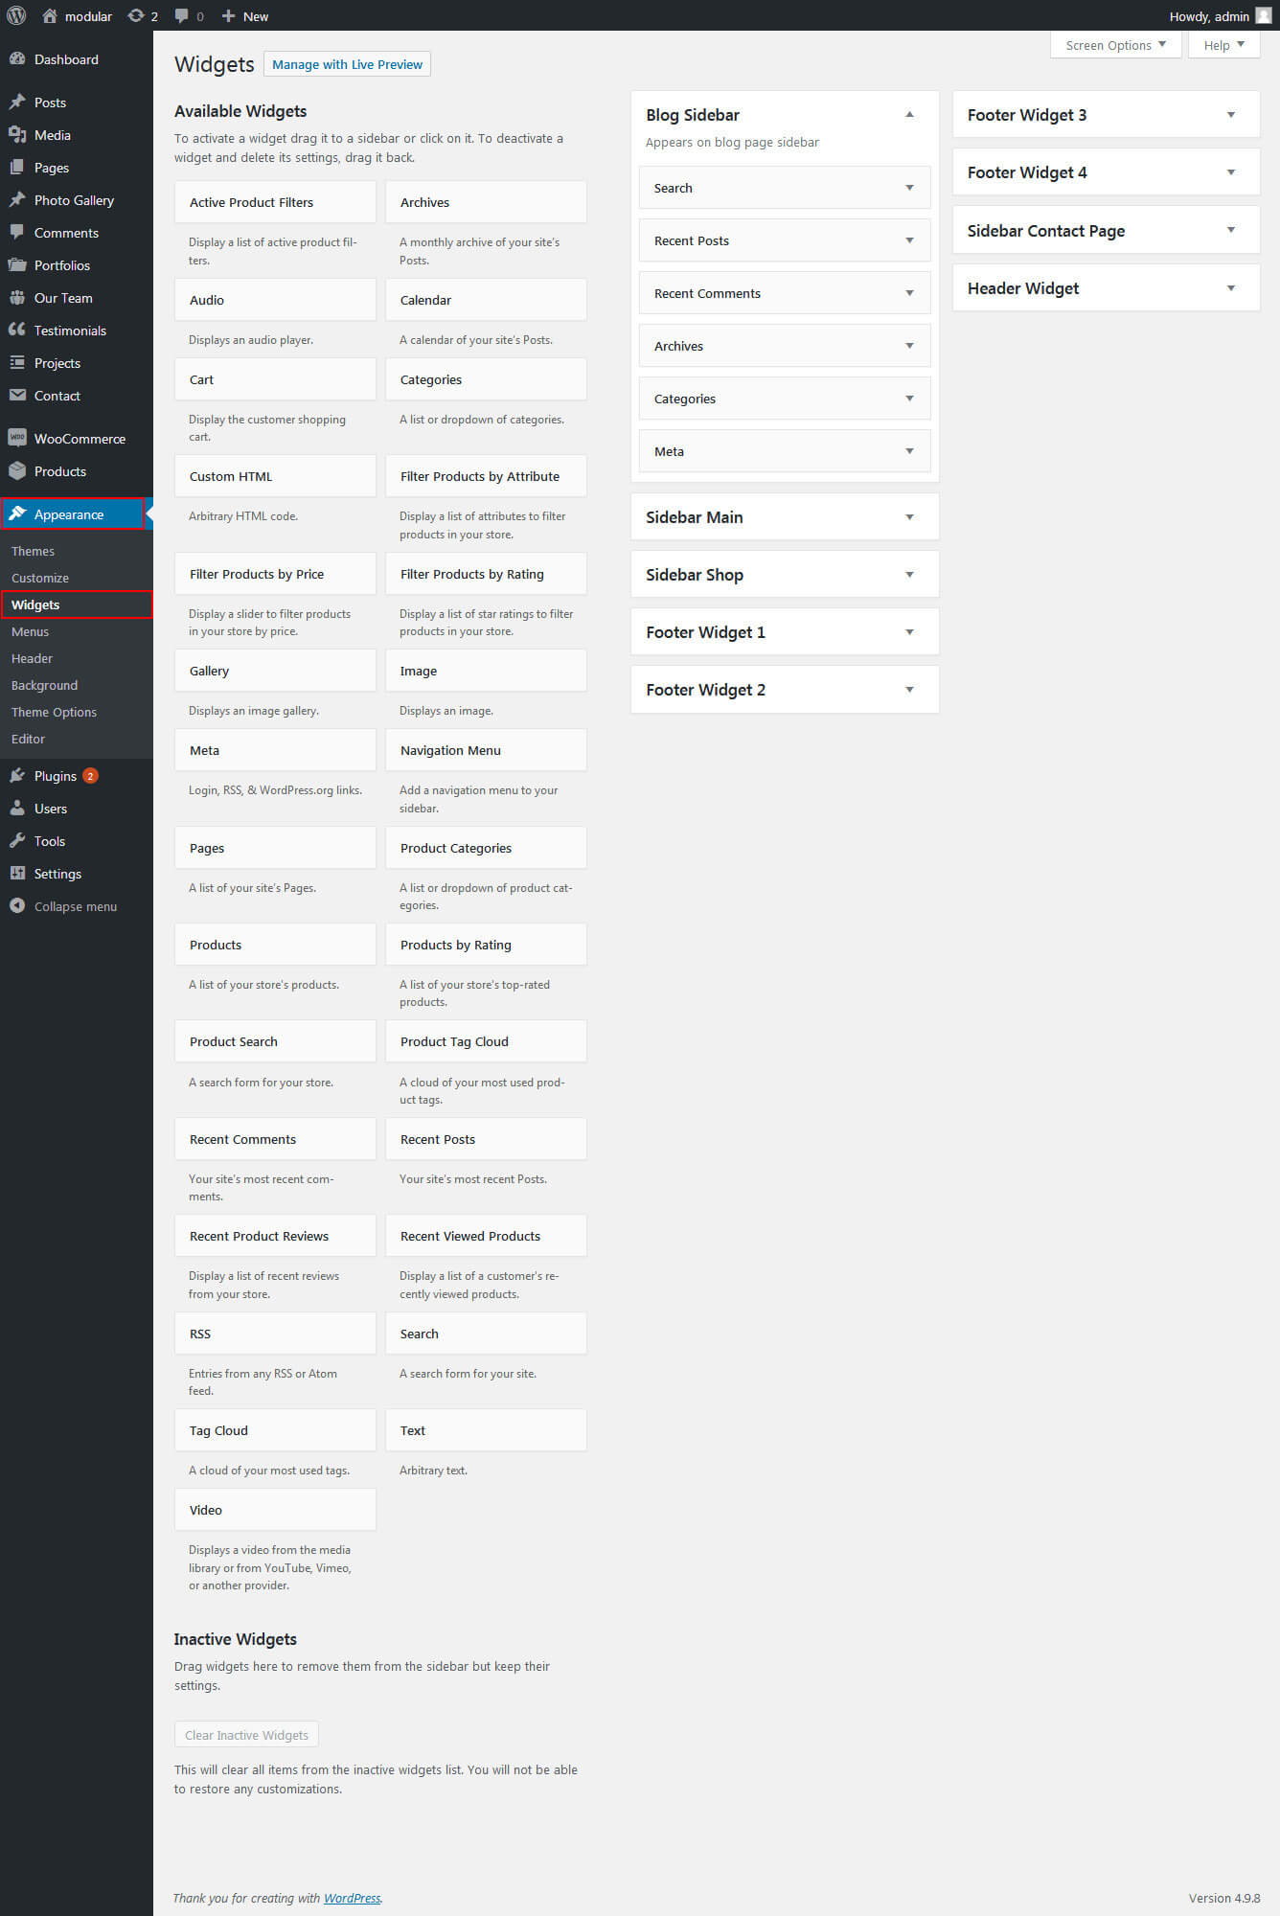Click the Testimonials quote icon
Viewport: 1280px width, 1916px height.
(17, 331)
